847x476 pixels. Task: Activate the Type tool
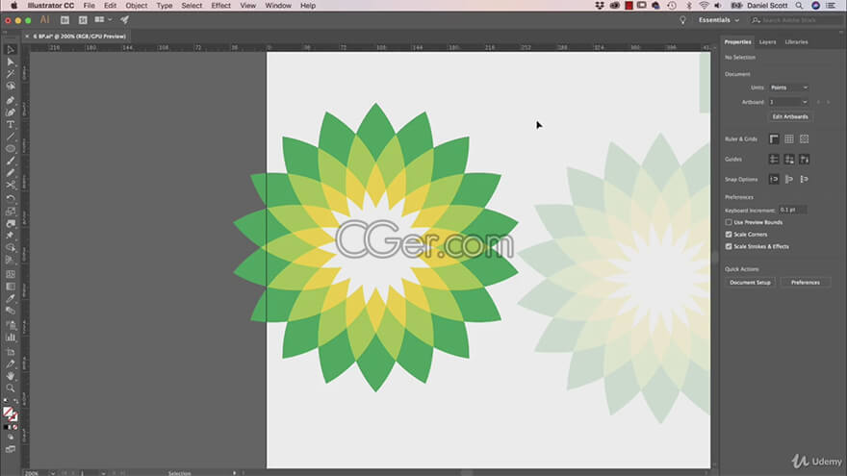coord(11,125)
